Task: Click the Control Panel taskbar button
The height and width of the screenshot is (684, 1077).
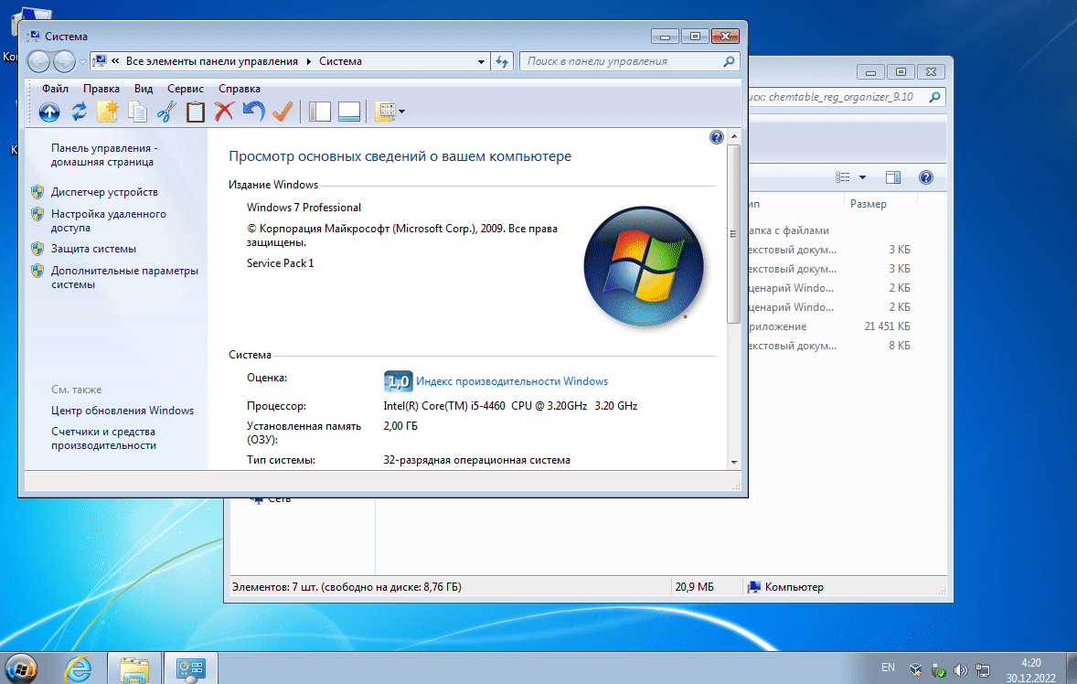Action: pos(191,668)
